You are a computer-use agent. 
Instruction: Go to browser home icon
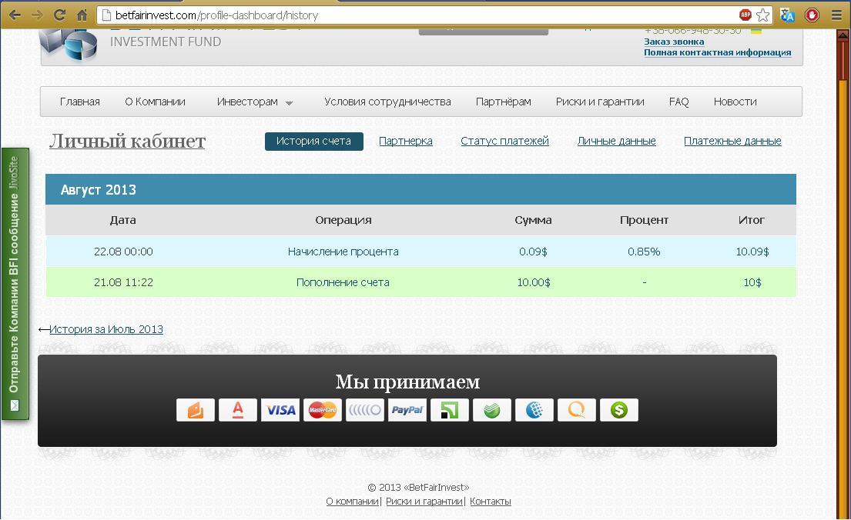click(x=82, y=15)
